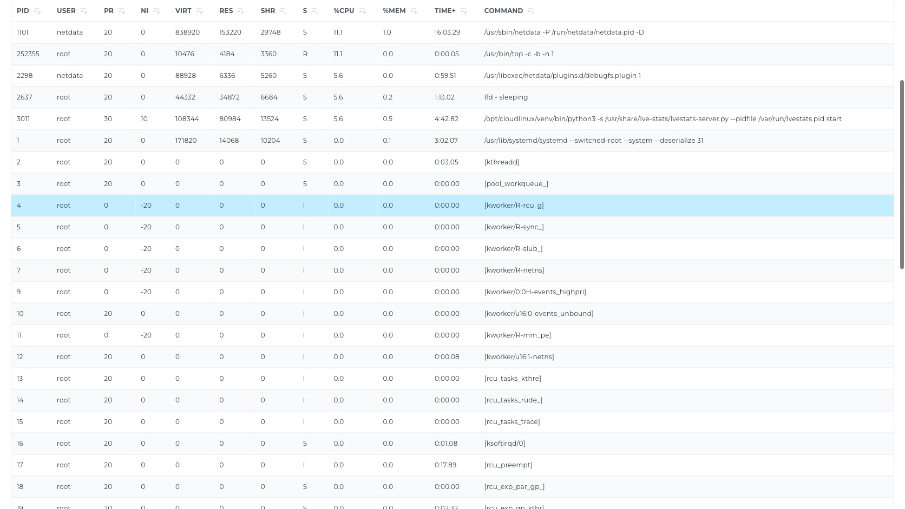Screen dimensions: 905x509
Task: Click PID 252355 in the table
Action: [28, 54]
